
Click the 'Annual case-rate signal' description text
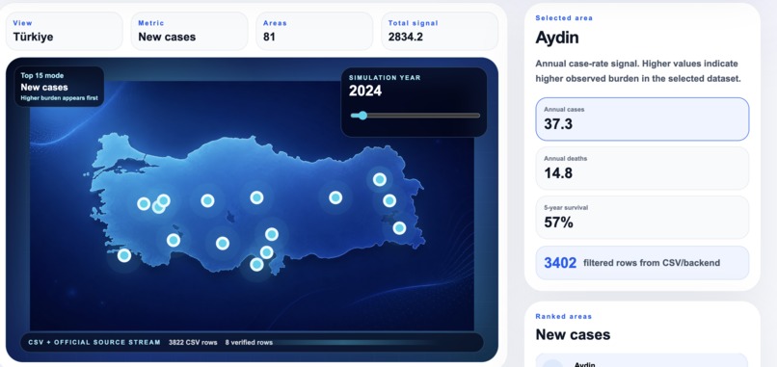[637, 71]
